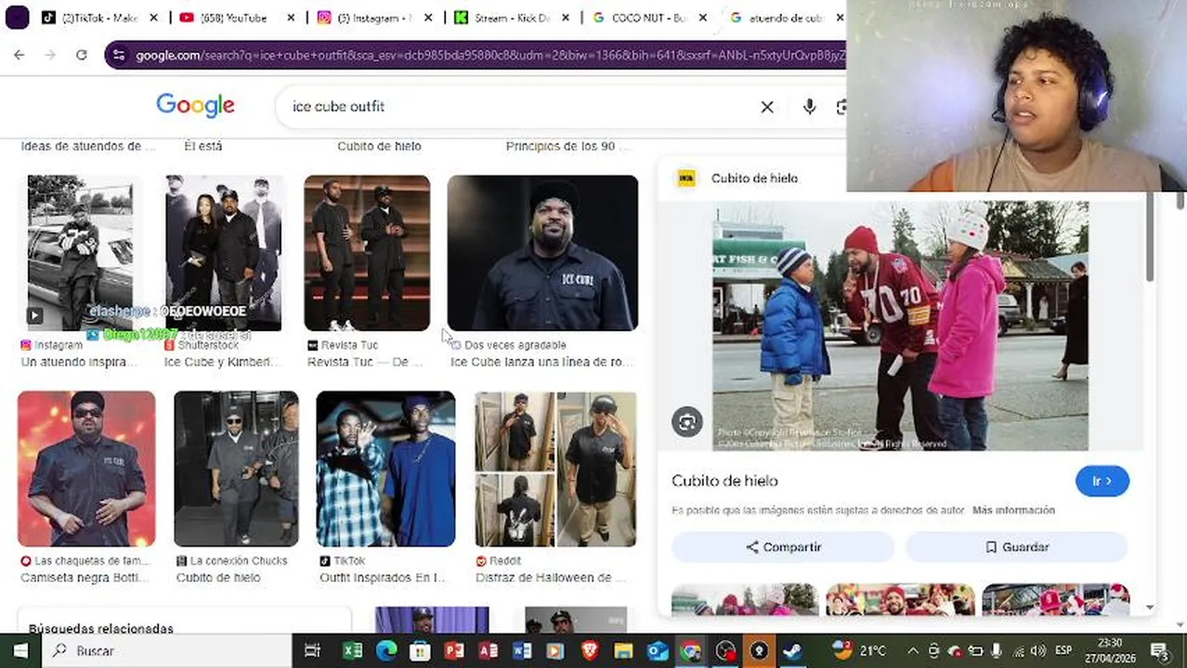Open the TikTok Outfit Inspirados thumbnail

click(x=385, y=469)
